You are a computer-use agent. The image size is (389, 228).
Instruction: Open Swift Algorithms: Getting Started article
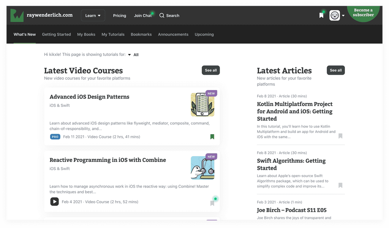tap(291, 164)
